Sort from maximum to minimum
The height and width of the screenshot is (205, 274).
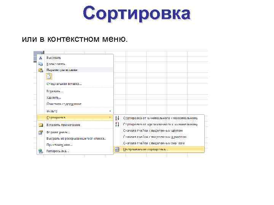[x=160, y=124]
